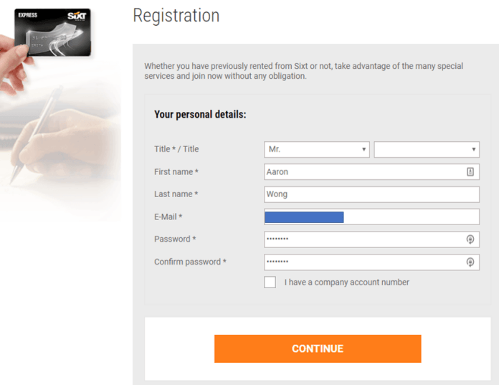Click the contact autofill icon in First name
The height and width of the screenshot is (385, 499).
pos(470,172)
